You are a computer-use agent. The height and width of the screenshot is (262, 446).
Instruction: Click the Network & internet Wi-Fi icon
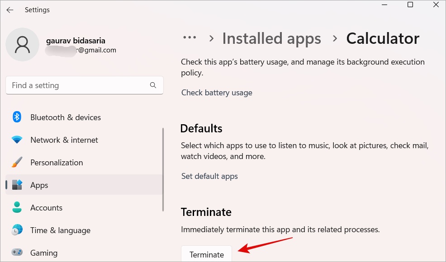coord(17,140)
